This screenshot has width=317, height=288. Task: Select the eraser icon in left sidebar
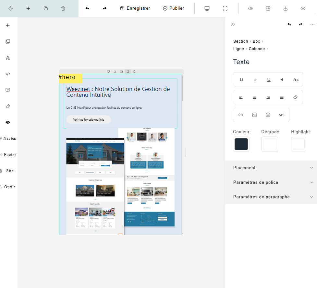(8, 106)
